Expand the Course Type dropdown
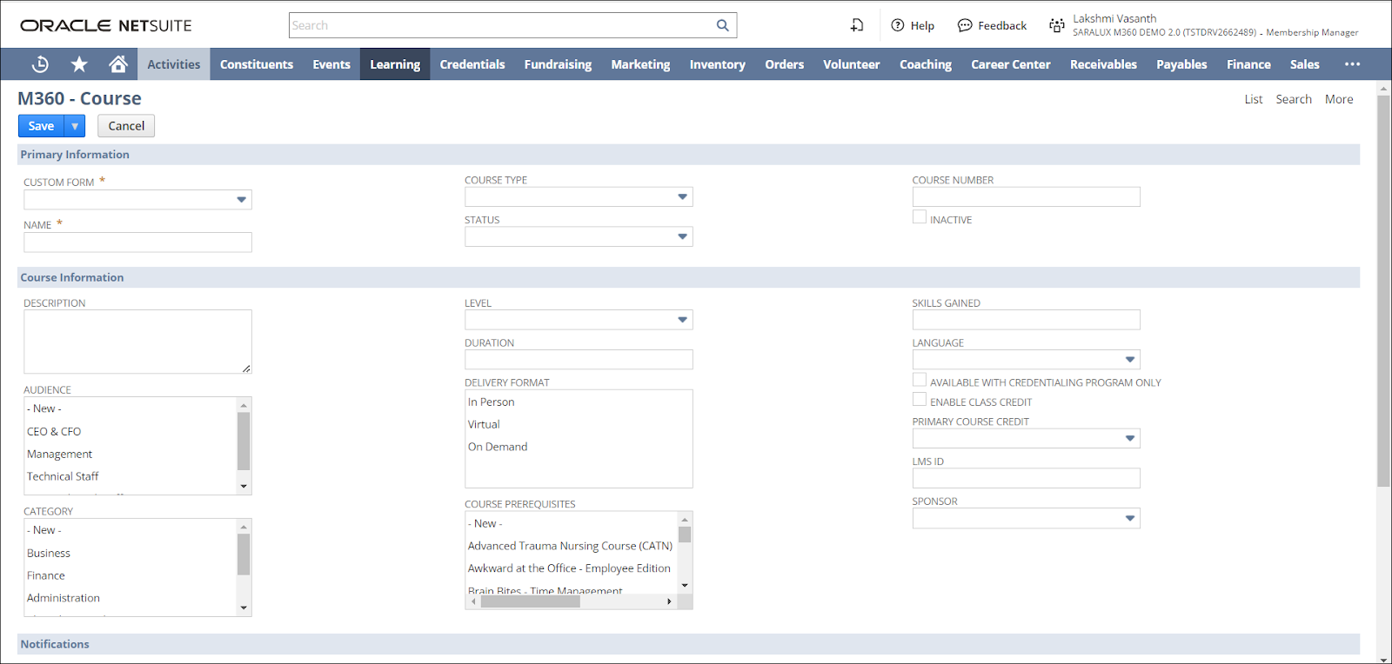This screenshot has height=664, width=1392. [682, 197]
